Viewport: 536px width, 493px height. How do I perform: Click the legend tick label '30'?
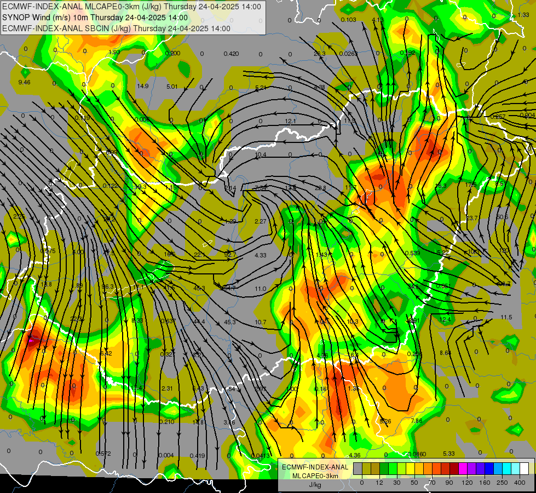tap(397, 483)
